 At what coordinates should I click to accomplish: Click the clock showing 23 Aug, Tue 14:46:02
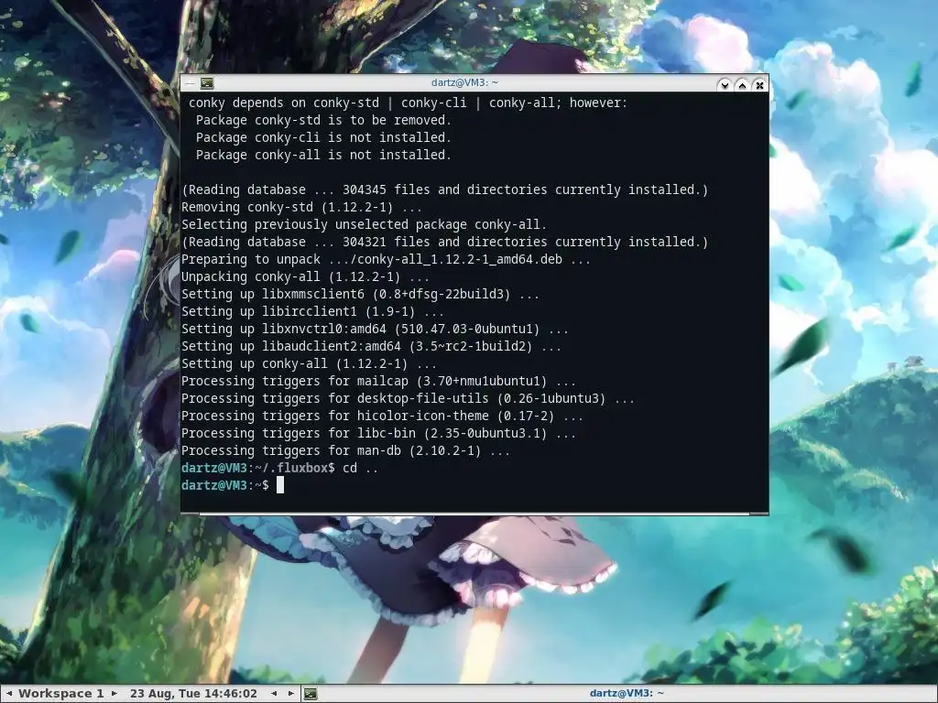click(x=193, y=694)
